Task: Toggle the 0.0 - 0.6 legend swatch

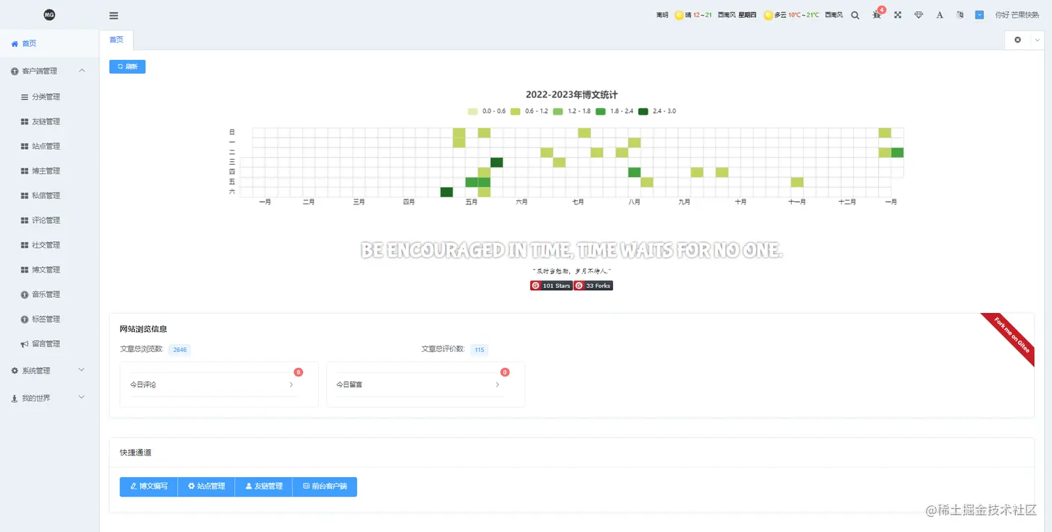Action: coord(473,111)
